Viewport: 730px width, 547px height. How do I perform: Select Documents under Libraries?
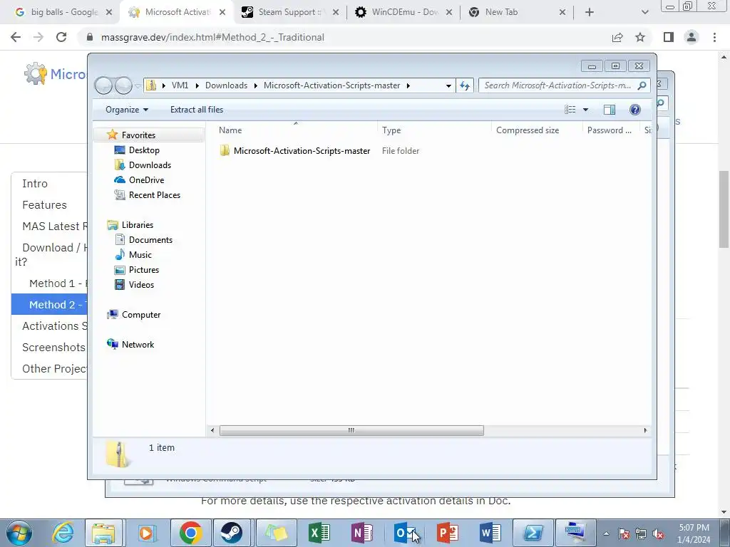(x=150, y=240)
